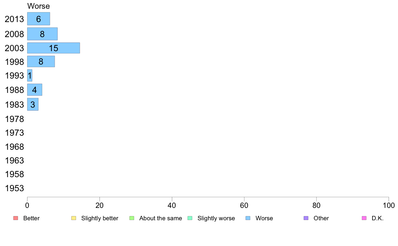
Task: Select the 1983 bar showing 3
Action: tap(33, 104)
